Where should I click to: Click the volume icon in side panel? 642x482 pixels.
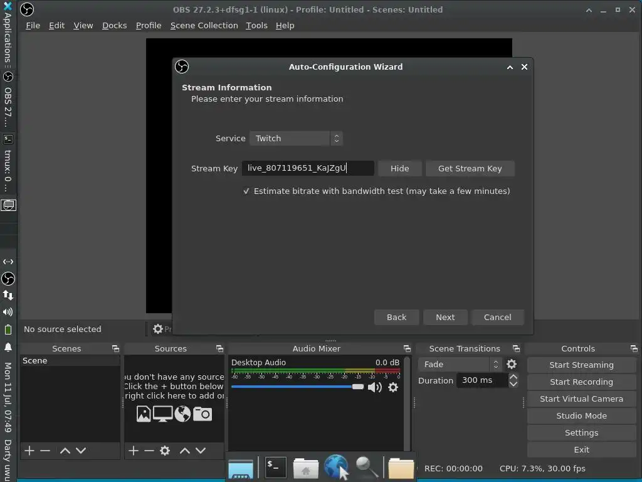click(8, 312)
